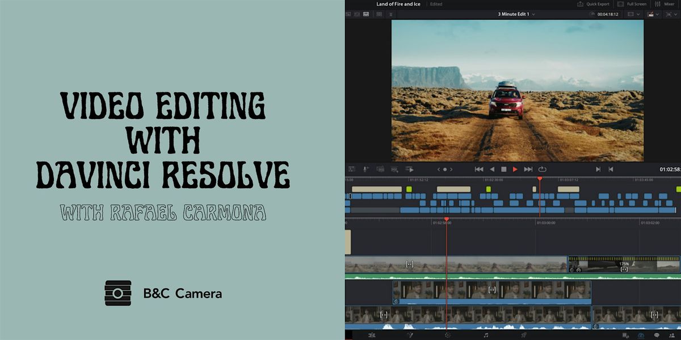Click the voiceover microphone icon
The image size is (681, 340).
coord(366,169)
